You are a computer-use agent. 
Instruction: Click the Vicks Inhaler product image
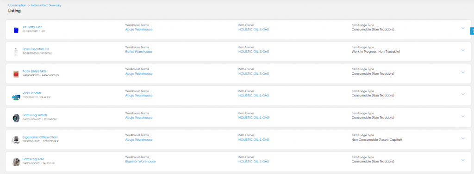click(x=16, y=97)
